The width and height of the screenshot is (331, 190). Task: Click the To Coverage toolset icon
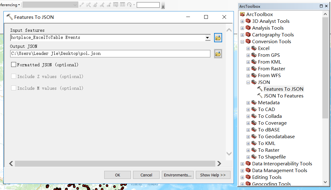click(x=254, y=123)
